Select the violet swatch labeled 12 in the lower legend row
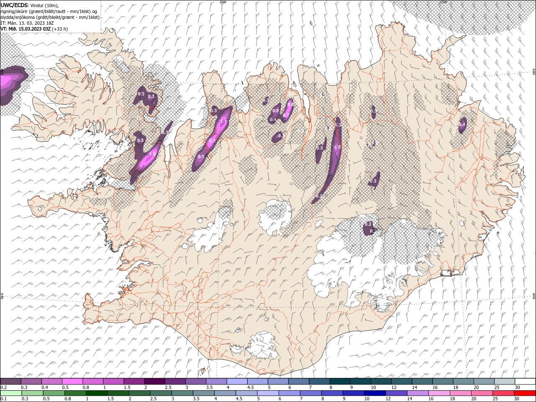This screenshot has height=402, width=536. pyautogui.click(x=396, y=393)
